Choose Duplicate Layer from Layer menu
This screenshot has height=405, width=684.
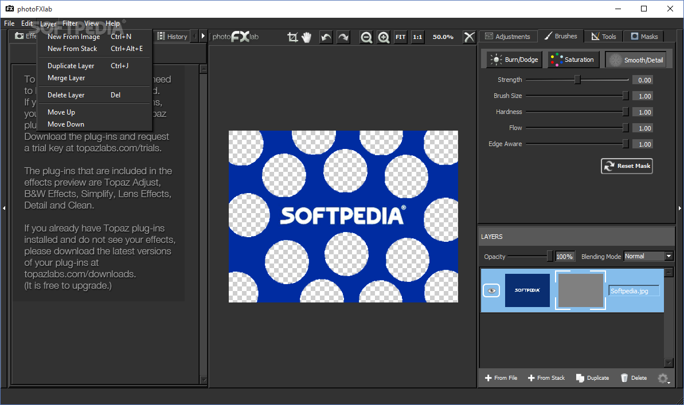[x=95, y=66]
